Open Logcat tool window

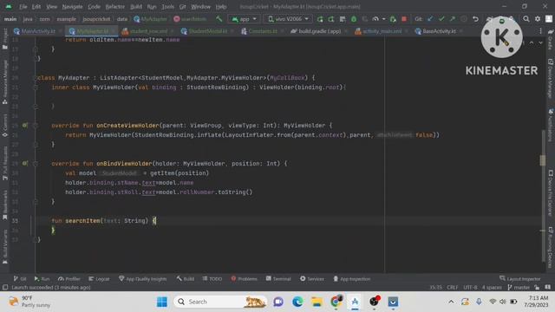click(99, 279)
